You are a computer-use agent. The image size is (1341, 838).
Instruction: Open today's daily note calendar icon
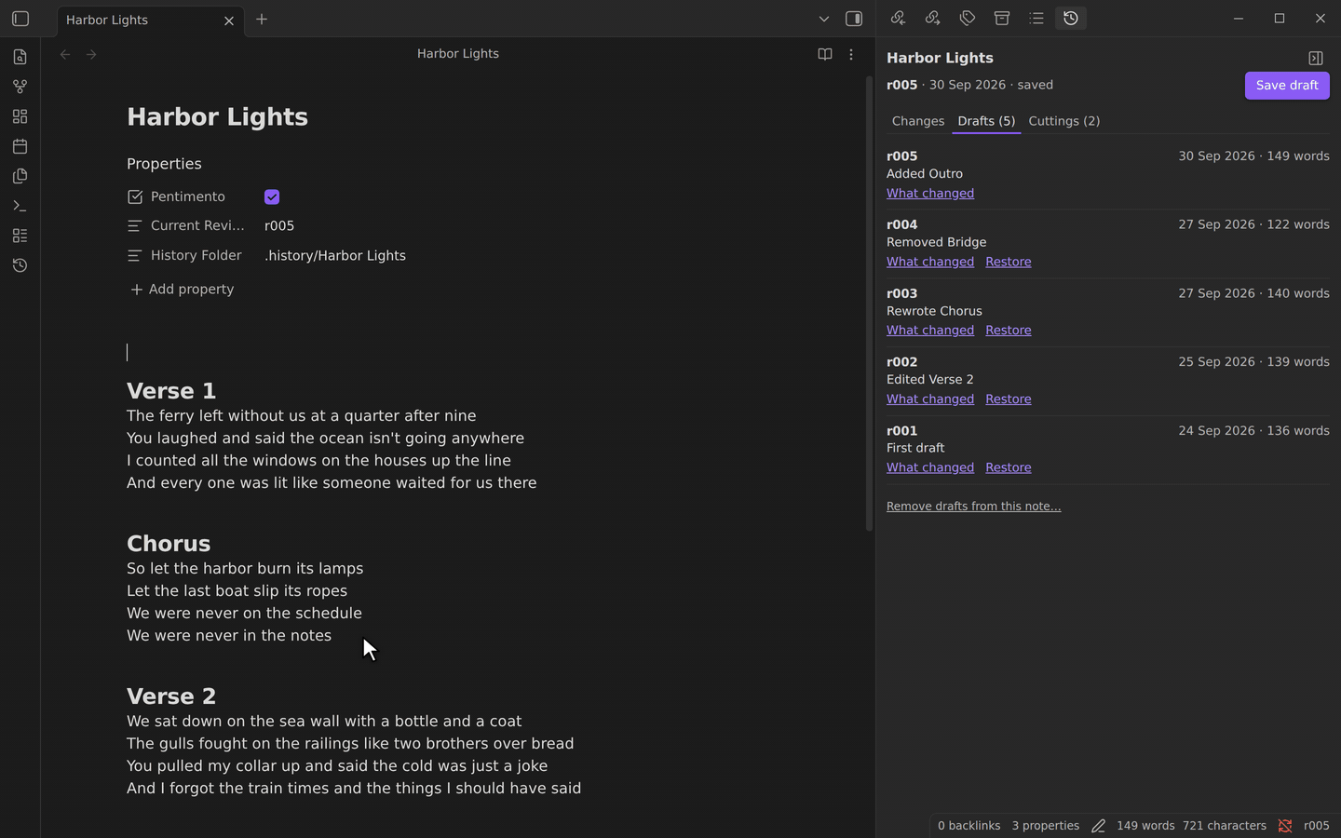click(x=20, y=146)
